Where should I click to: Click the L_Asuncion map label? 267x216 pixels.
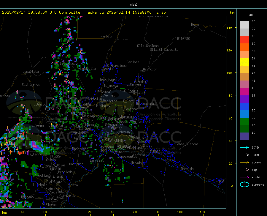tap(148, 69)
